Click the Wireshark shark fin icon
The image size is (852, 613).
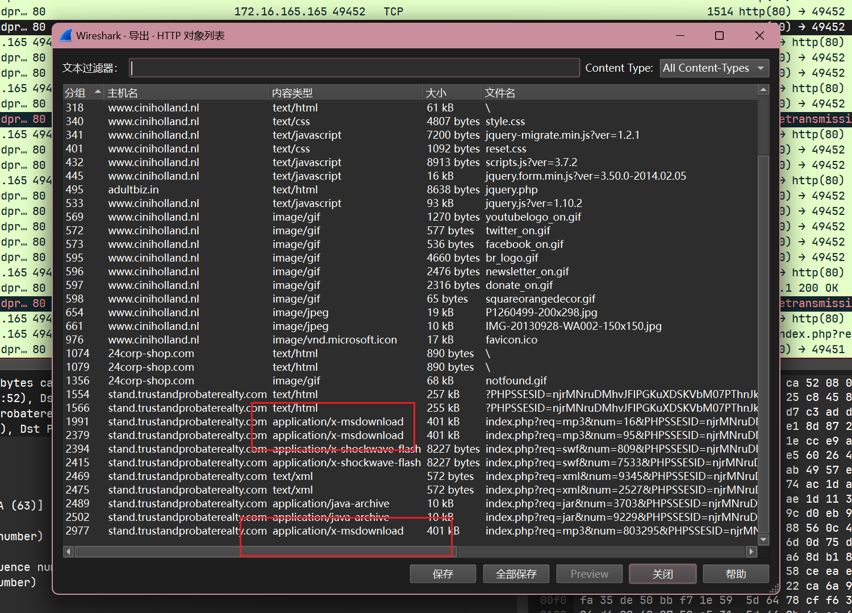(x=66, y=36)
